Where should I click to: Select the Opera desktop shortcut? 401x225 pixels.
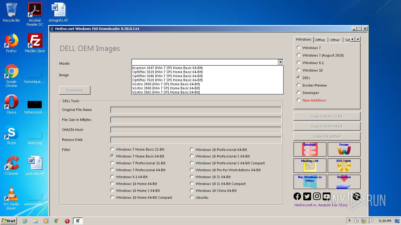click(11, 104)
